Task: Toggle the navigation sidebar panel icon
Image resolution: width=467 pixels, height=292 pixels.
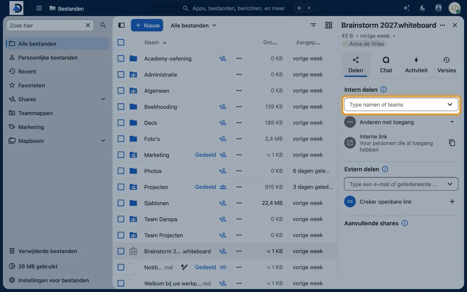Action: click(x=121, y=25)
